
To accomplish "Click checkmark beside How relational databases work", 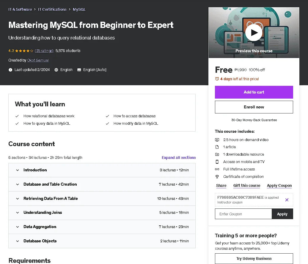I will [17, 116].
